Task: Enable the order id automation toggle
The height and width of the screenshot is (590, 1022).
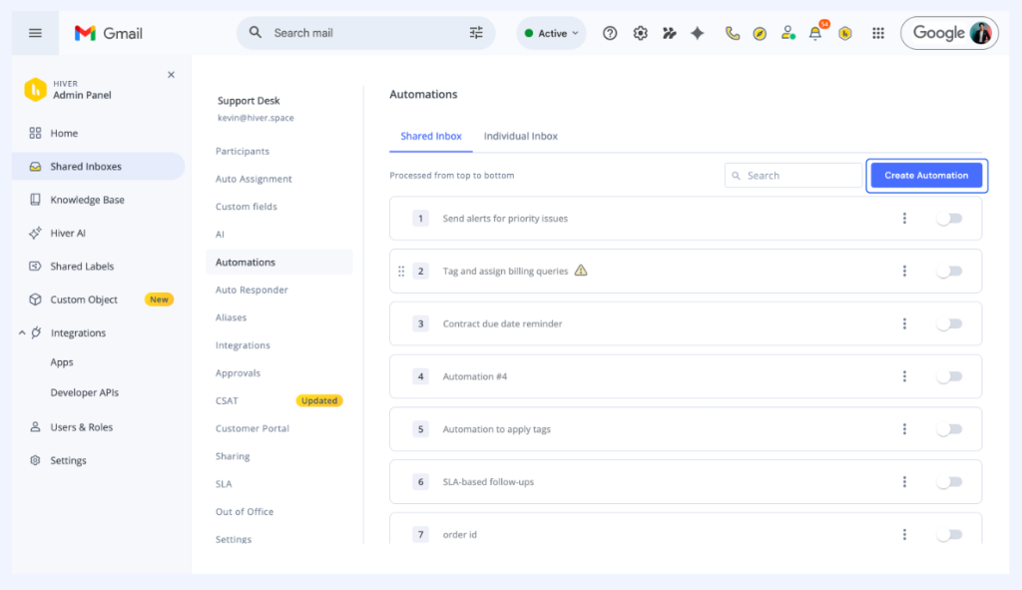Action: tap(949, 534)
